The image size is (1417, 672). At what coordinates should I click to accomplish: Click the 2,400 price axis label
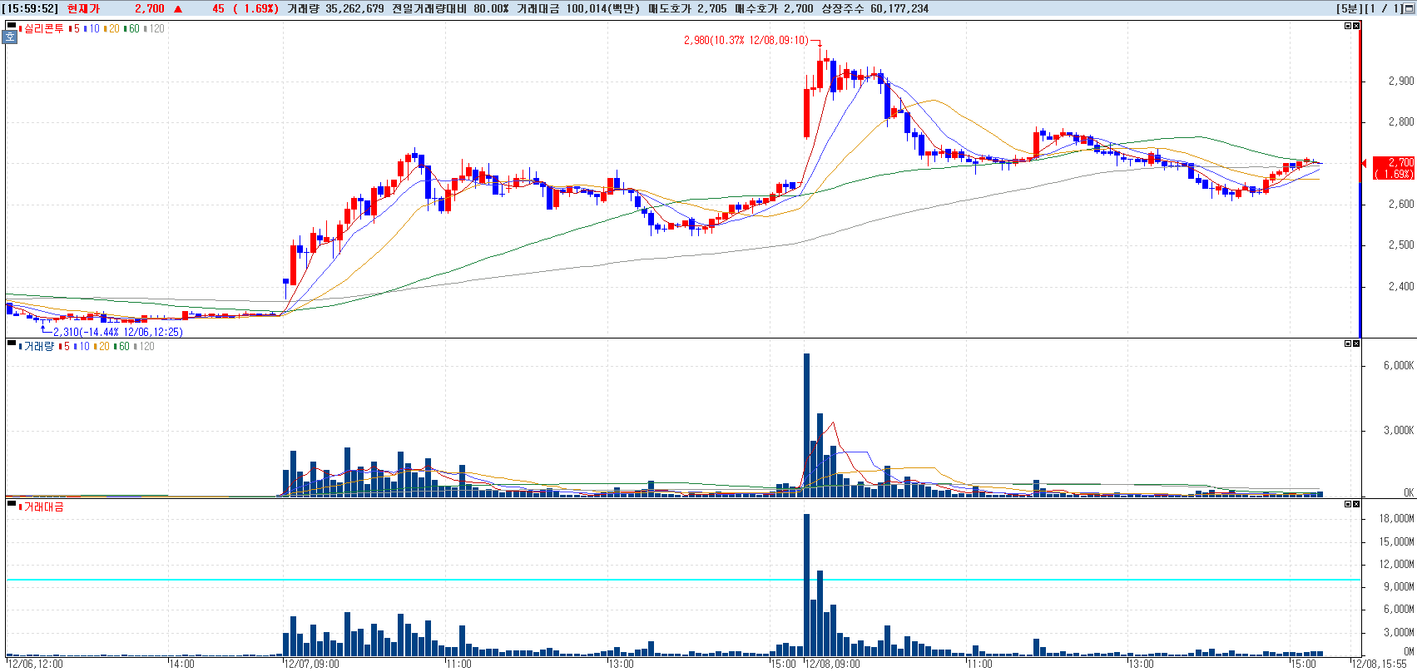pyautogui.click(x=1401, y=286)
